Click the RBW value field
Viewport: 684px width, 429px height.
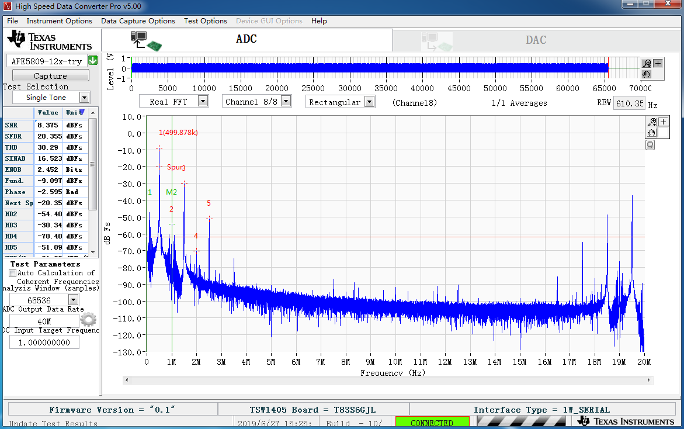[x=629, y=103]
